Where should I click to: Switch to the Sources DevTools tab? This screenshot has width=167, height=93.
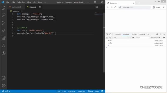(x=134, y=34)
